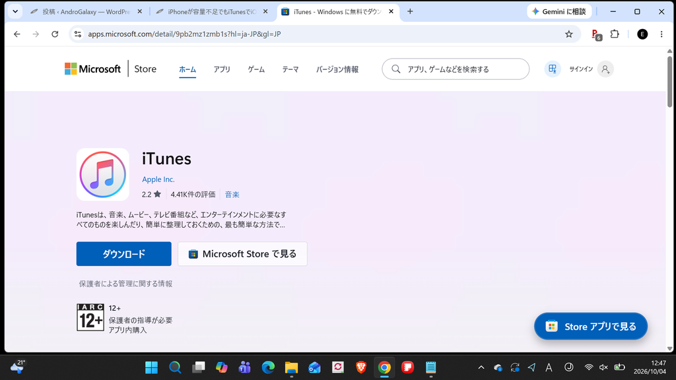Click the 4.41K件の評価 ratings count

coord(193,195)
